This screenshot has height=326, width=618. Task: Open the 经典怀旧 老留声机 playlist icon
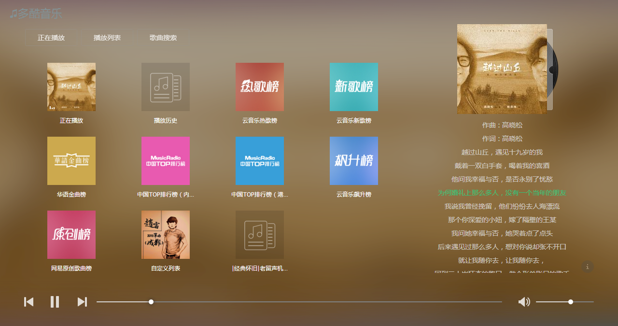(260, 235)
